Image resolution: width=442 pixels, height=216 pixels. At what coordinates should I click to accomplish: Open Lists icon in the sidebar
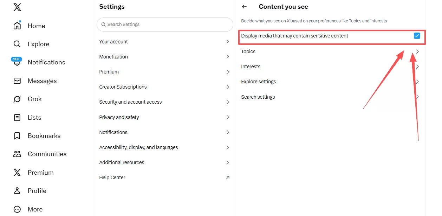[17, 118]
